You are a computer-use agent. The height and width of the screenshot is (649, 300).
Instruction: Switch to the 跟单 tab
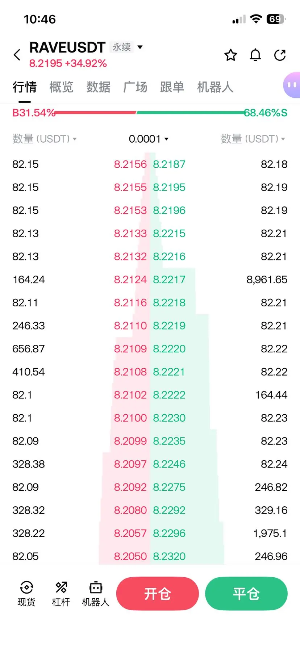tap(172, 87)
